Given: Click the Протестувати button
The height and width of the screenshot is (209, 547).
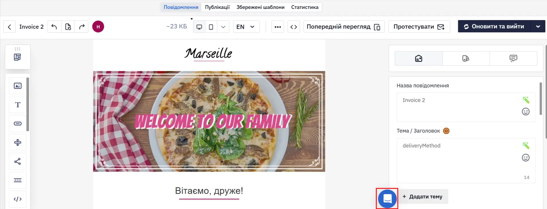Looking at the screenshot, I should pyautogui.click(x=419, y=27).
